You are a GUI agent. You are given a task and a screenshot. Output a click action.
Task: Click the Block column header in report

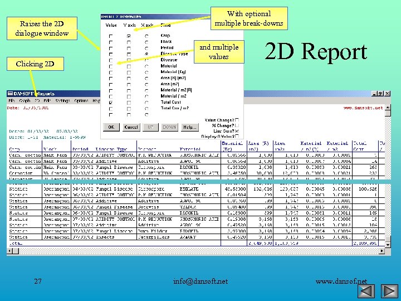tap(50, 149)
